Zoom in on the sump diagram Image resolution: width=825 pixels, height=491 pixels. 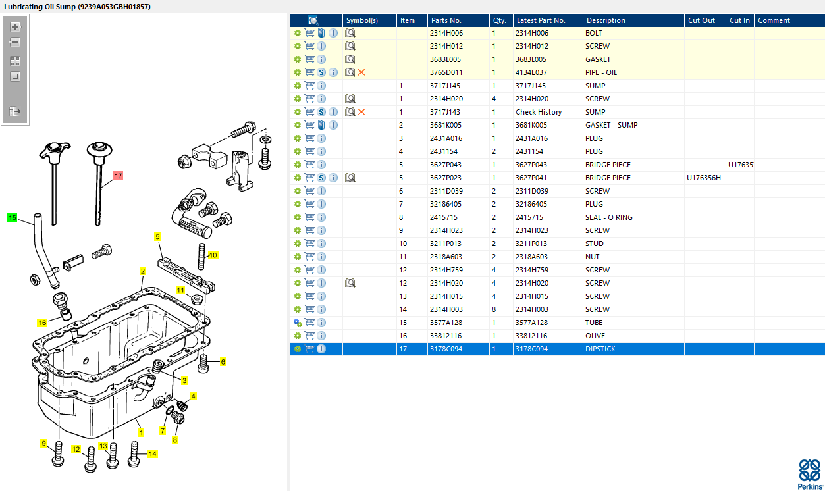click(15, 28)
